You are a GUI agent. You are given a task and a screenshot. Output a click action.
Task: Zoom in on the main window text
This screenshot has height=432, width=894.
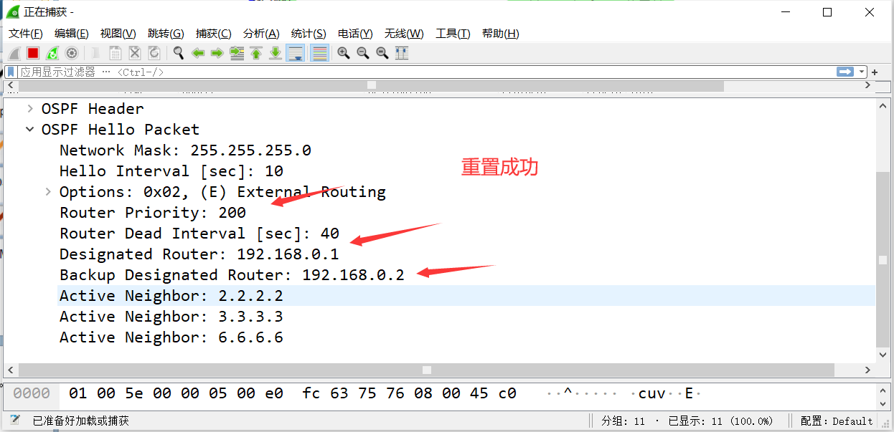point(344,53)
